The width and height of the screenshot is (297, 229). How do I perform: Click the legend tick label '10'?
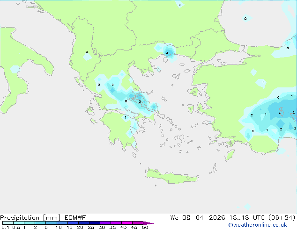coord(59,227)
